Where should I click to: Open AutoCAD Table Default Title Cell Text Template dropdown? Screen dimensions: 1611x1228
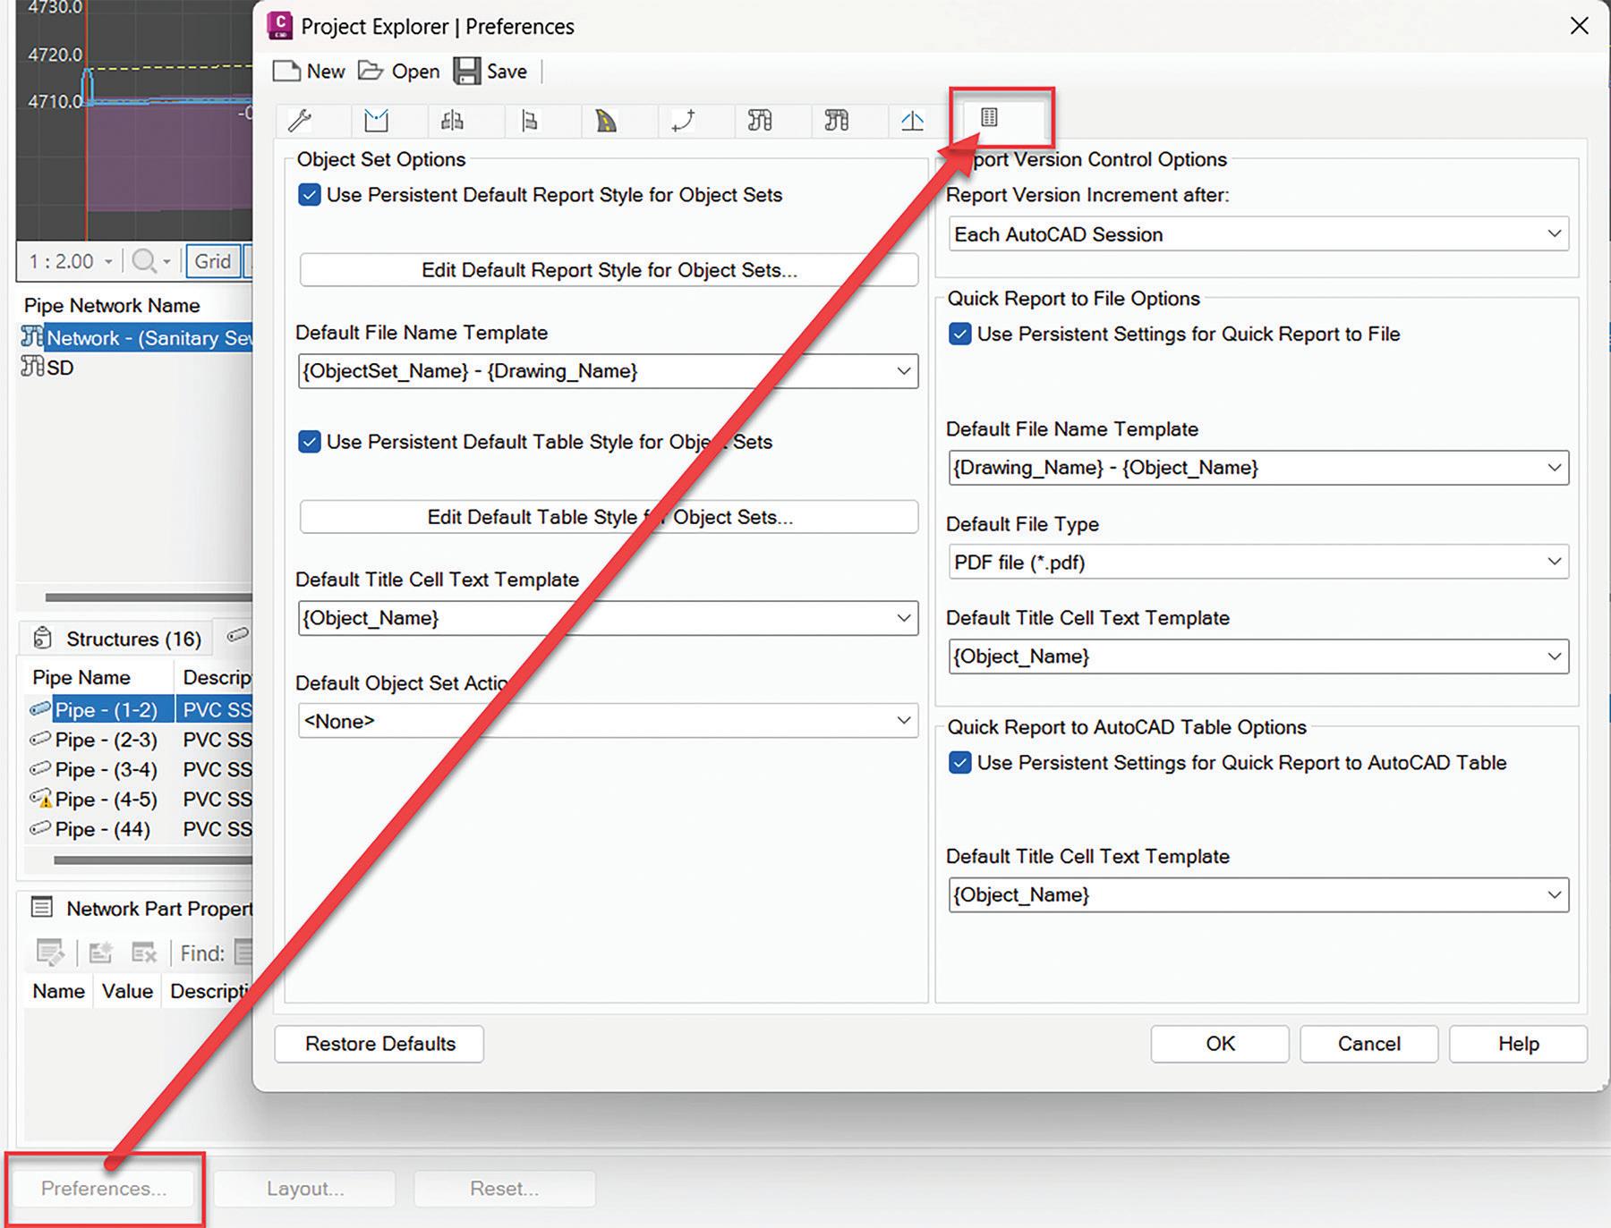tap(1258, 895)
